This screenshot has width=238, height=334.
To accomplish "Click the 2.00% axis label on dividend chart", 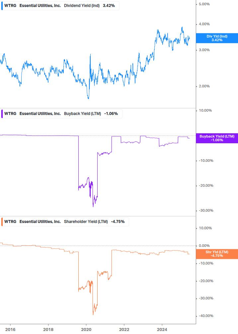I will tap(204, 86).
